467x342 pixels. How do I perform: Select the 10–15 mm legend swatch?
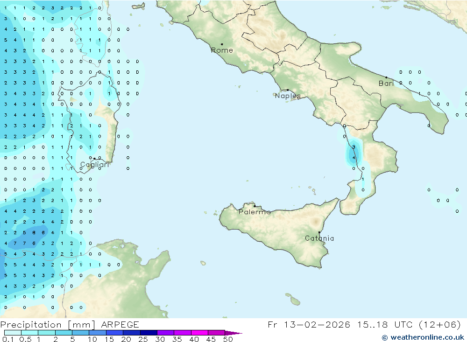[x=98, y=333]
